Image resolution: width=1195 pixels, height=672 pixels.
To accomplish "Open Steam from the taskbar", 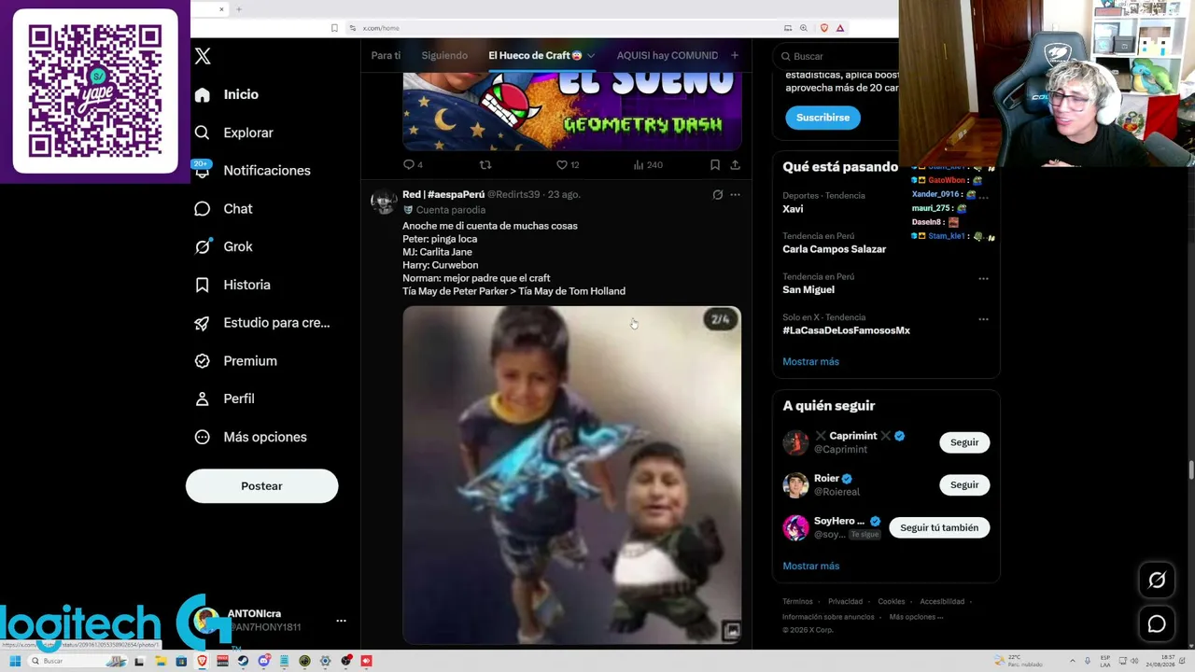I will (244, 662).
